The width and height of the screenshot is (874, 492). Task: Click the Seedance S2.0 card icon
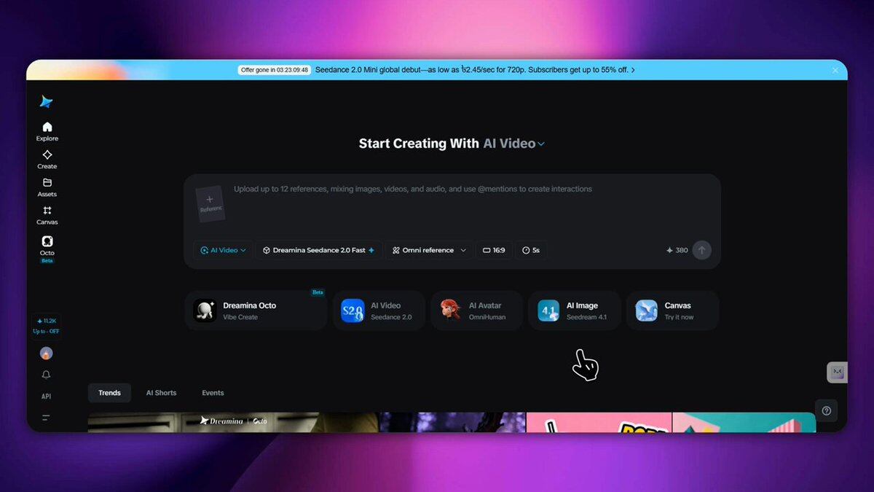353,311
